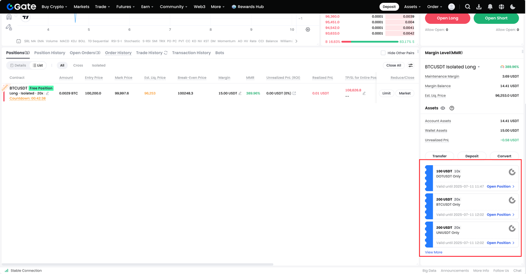Switch positions view to Details
Image resolution: width=526 pixels, height=274 pixels.
(18, 65)
